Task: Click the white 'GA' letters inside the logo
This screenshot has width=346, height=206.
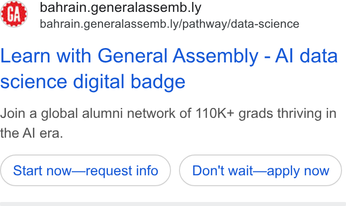Action: pyautogui.click(x=14, y=14)
